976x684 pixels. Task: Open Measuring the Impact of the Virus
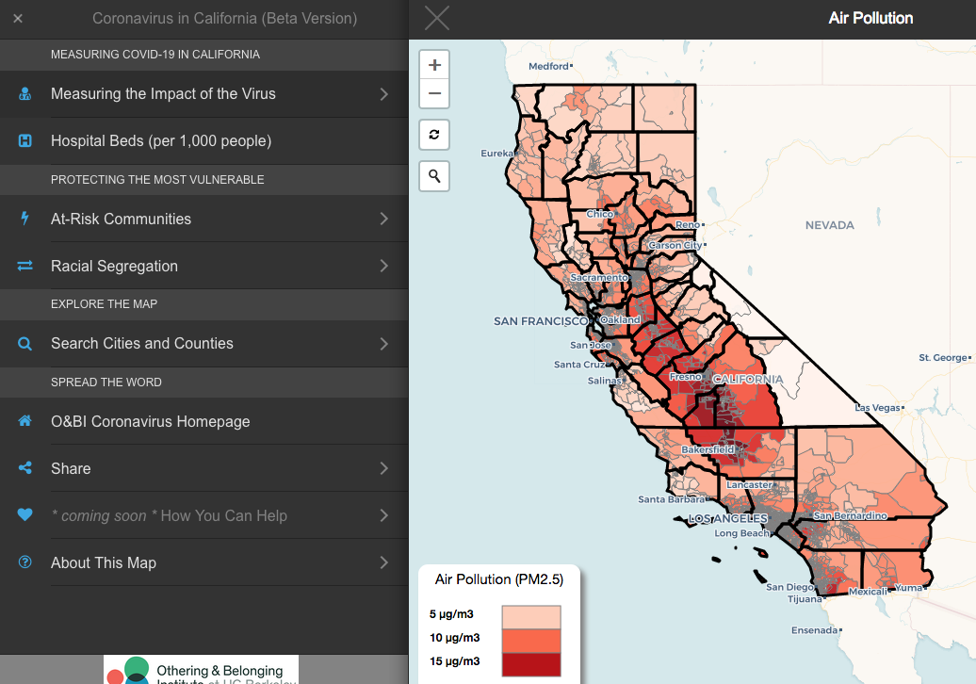click(x=204, y=94)
